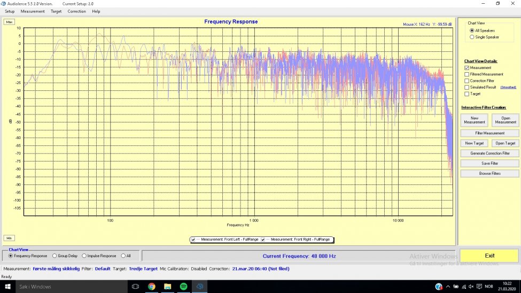Click the Audiolense taskbar icon

[199, 287]
